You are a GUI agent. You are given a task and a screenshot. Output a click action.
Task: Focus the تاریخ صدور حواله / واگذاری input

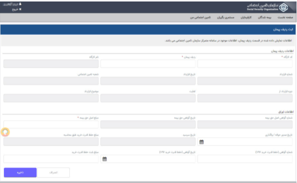click(245, 142)
